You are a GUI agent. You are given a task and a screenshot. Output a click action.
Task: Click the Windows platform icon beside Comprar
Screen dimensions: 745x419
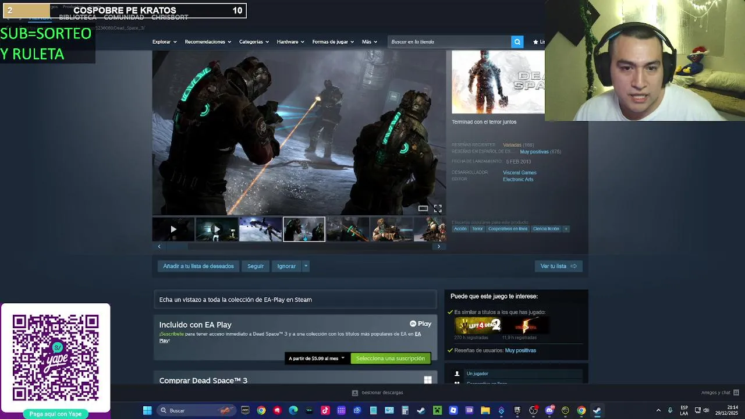click(x=428, y=380)
